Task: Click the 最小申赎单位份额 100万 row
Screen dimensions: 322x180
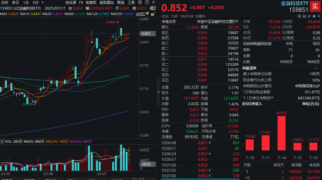Action: click(x=281, y=74)
